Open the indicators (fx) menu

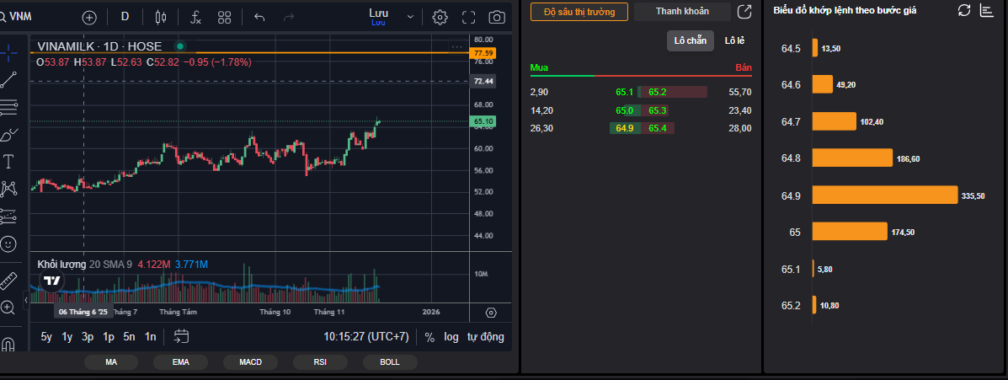(195, 17)
